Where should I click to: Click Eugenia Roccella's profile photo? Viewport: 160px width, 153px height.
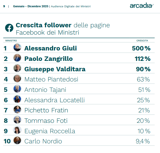click(x=17, y=130)
